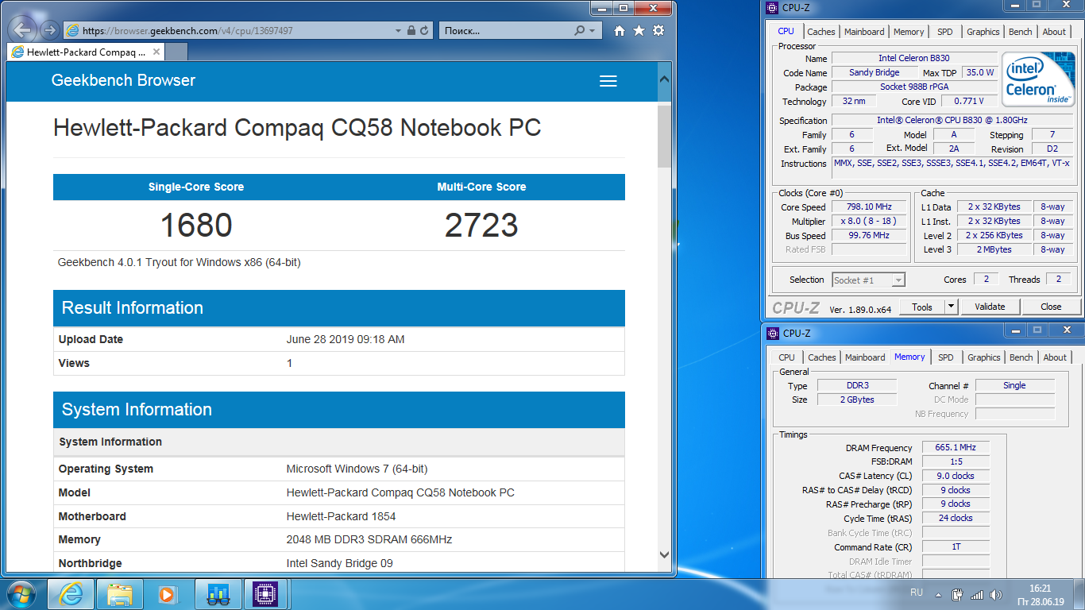Click the Поиск search field
1085x610 pixels.
click(x=506, y=30)
